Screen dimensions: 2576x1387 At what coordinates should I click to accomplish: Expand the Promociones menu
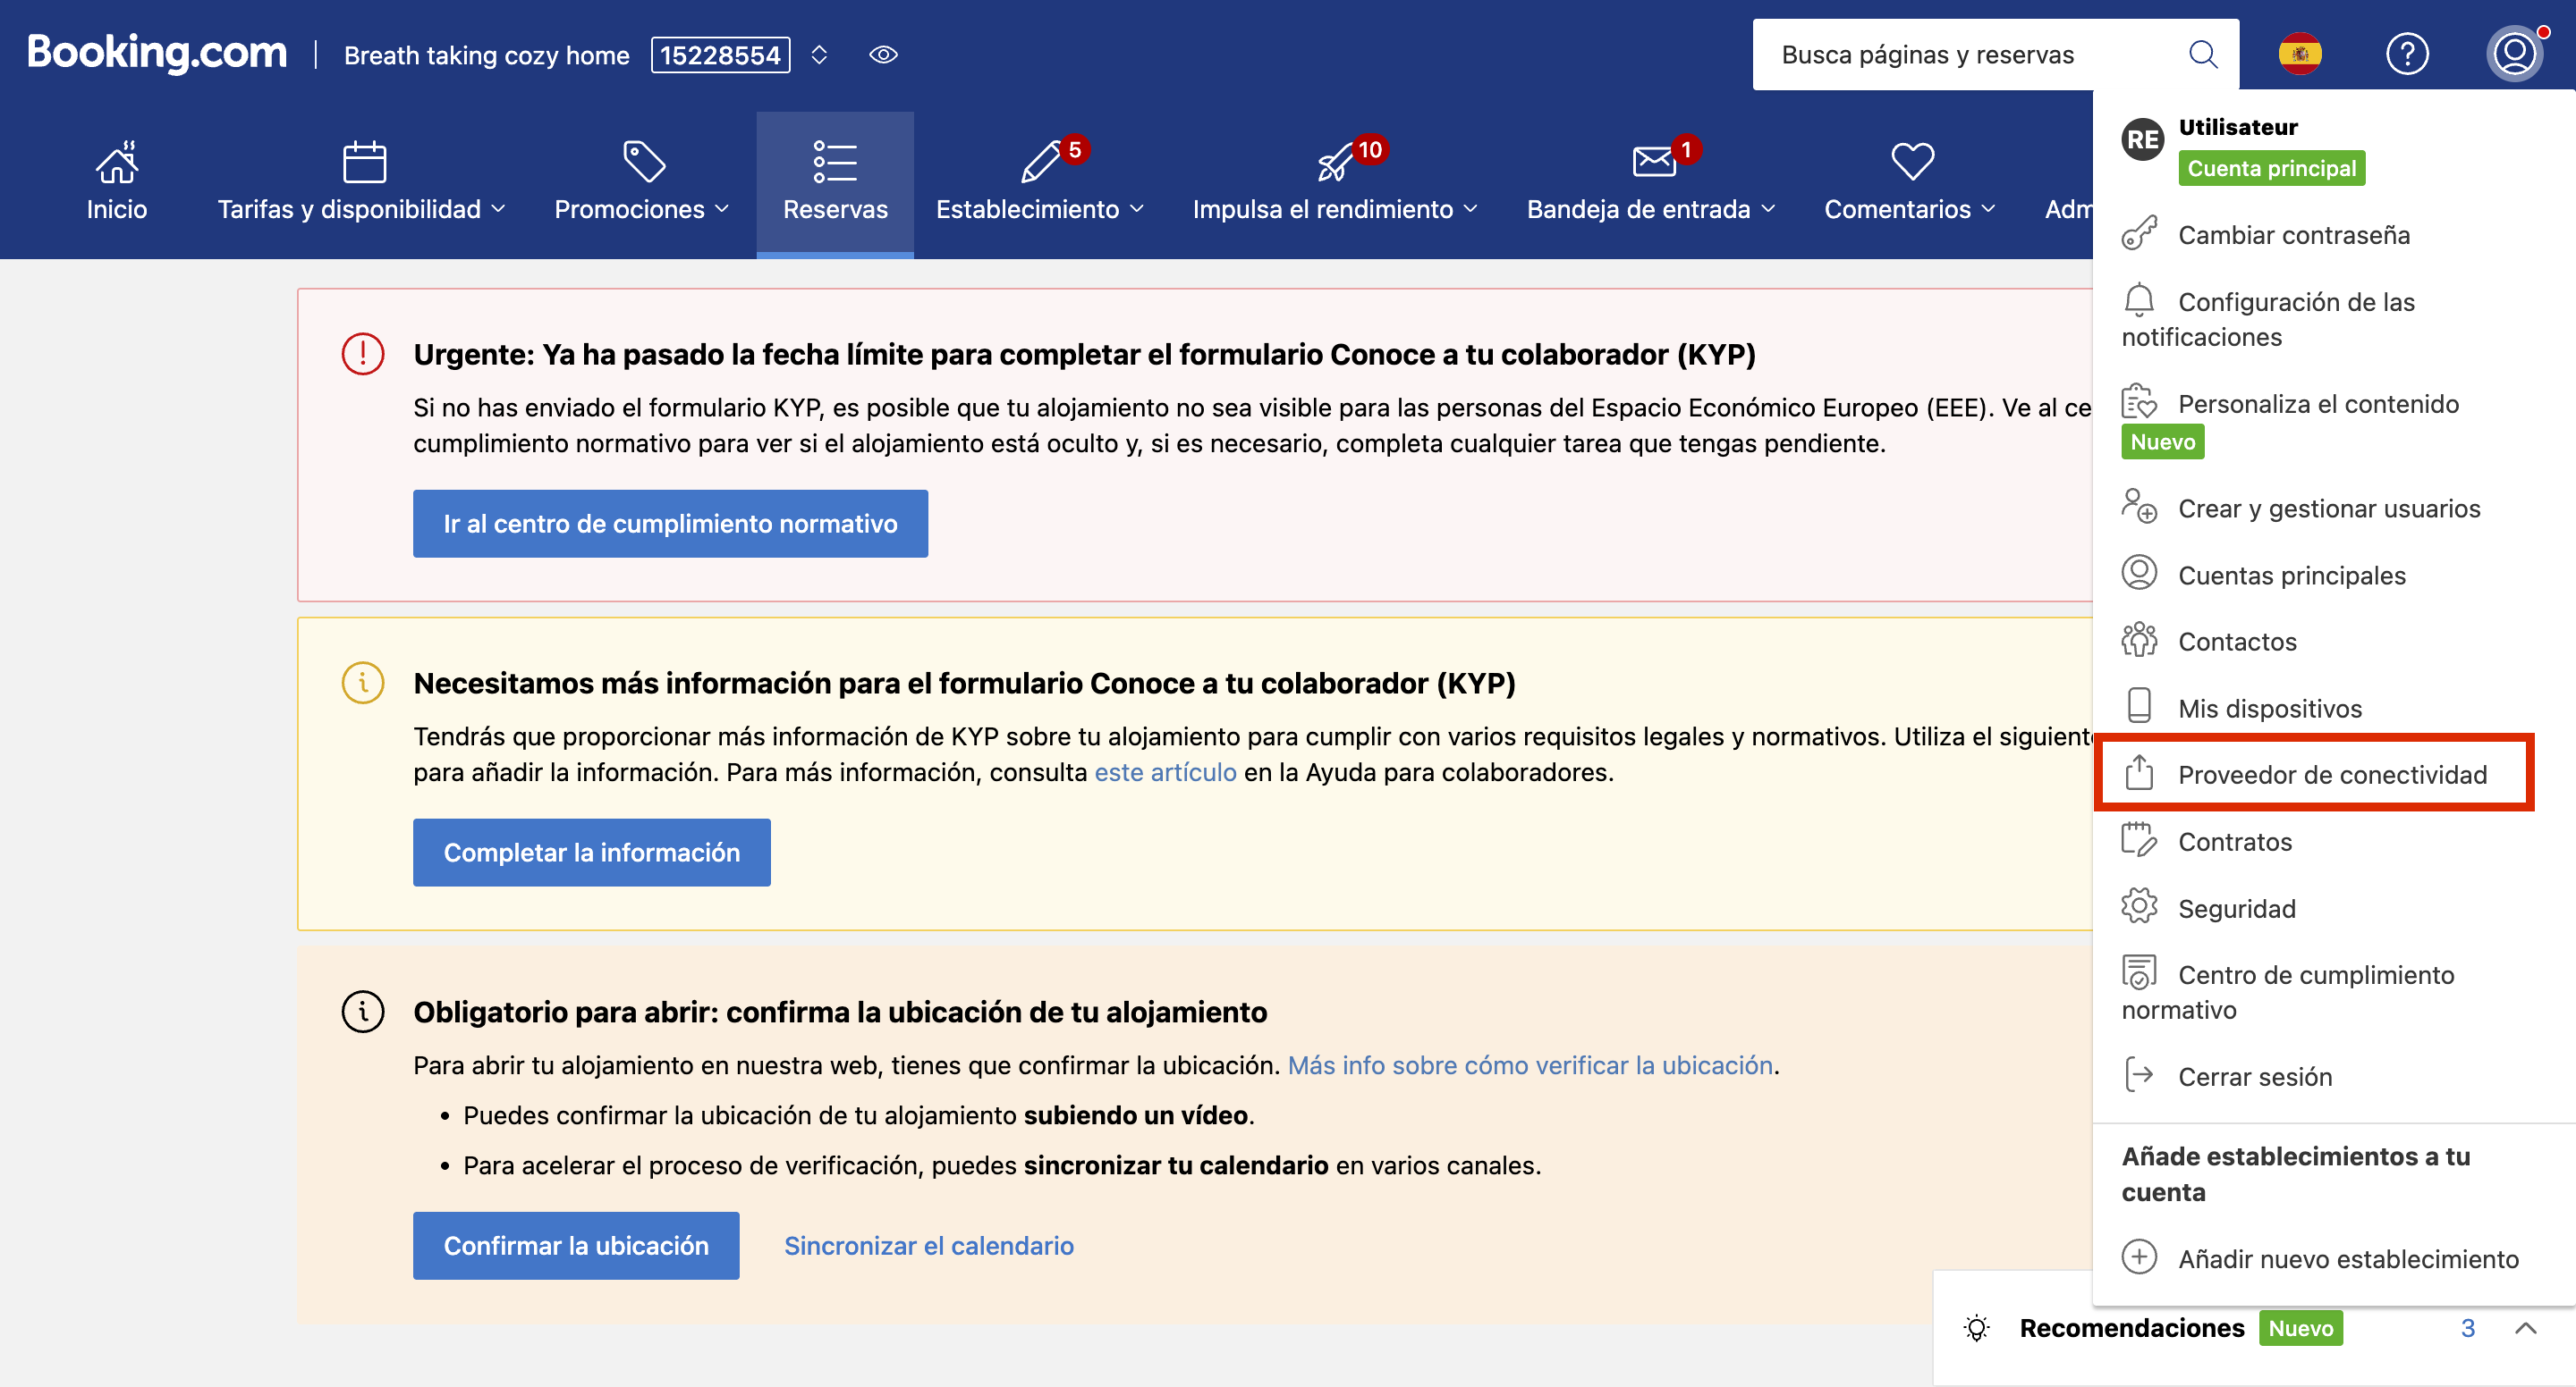pyautogui.click(x=641, y=209)
